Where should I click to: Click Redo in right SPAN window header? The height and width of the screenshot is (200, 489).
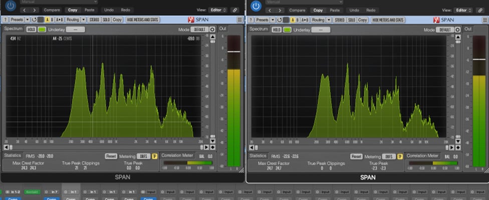point(371,10)
